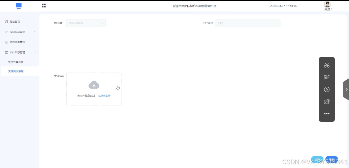Open the three-dot more options icon
The image size is (349, 168).
pos(326,114)
